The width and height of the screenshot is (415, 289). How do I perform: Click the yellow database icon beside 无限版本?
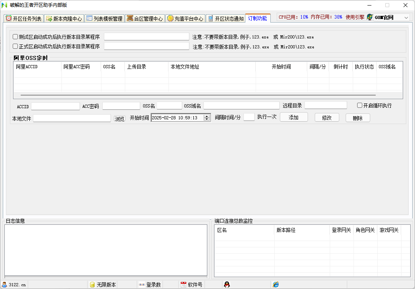coord(92,285)
